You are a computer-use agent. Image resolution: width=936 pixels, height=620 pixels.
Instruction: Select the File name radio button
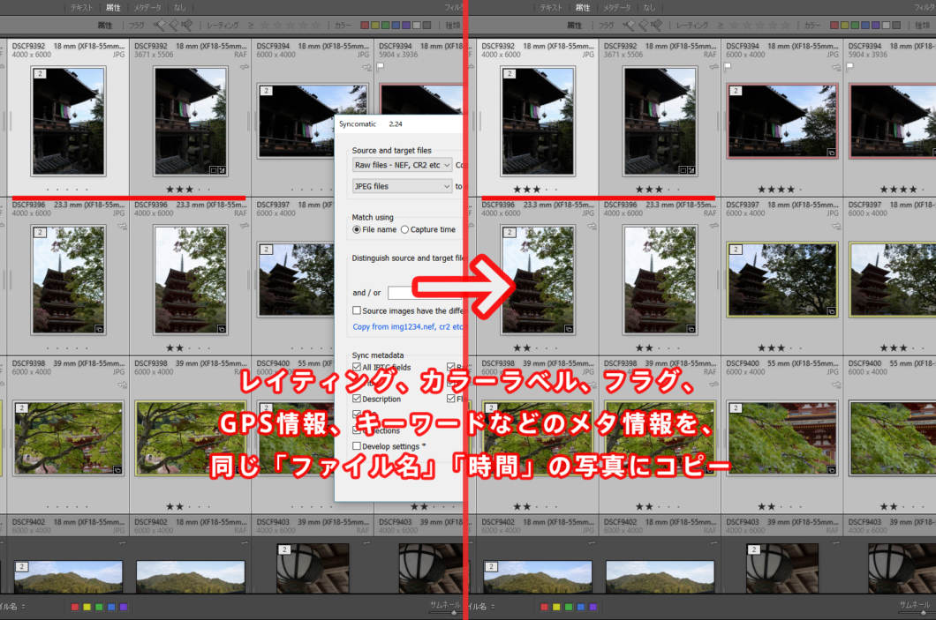pyautogui.click(x=358, y=229)
